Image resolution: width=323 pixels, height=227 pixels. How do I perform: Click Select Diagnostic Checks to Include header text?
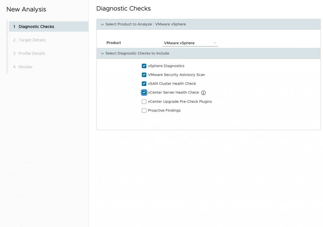click(137, 53)
